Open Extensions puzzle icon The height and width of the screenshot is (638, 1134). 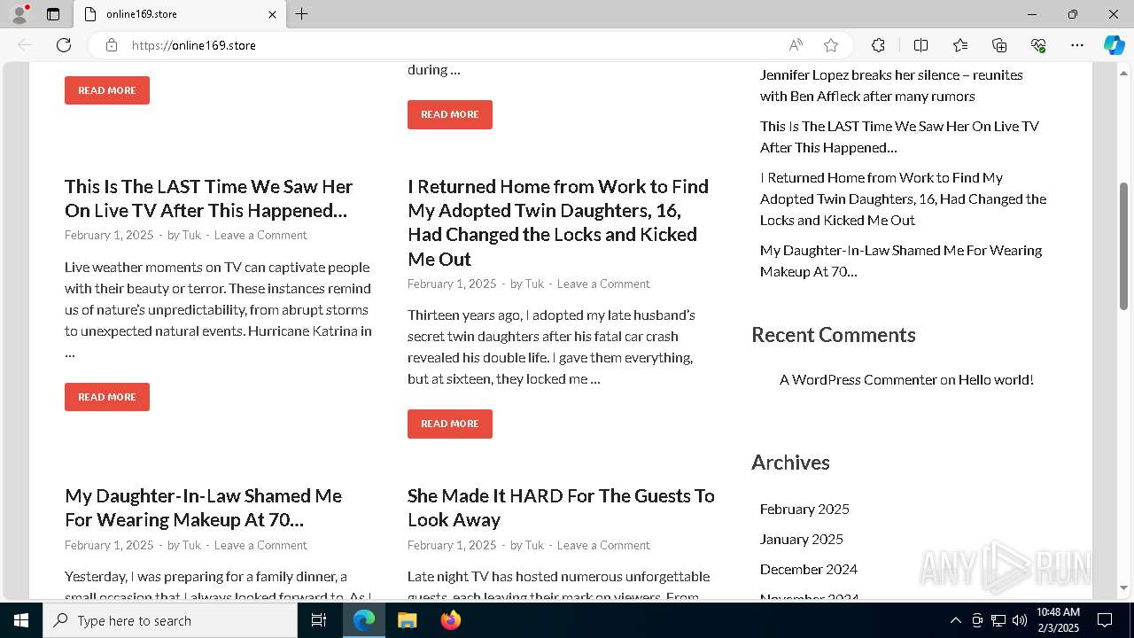[878, 45]
